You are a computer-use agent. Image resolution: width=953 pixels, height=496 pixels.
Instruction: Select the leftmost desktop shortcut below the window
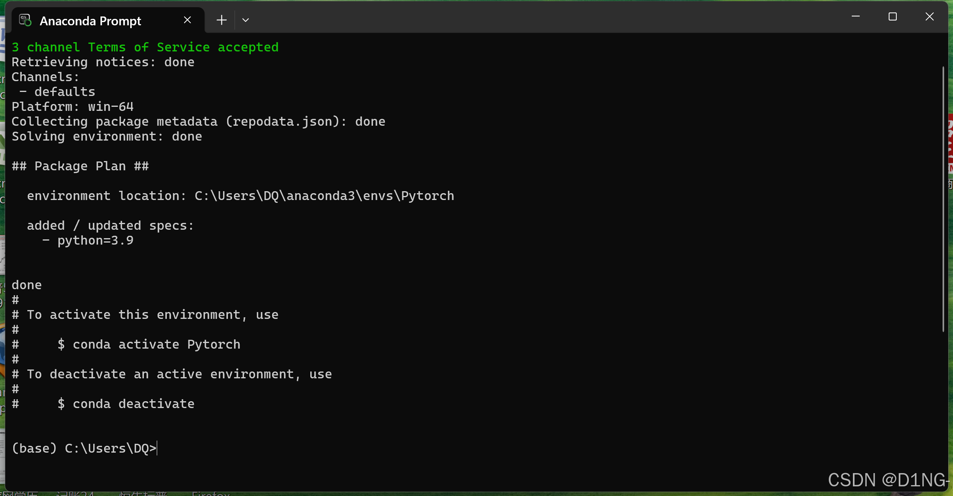[x=20, y=493]
